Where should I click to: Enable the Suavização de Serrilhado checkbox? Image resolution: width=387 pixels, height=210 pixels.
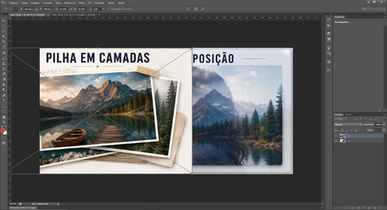[x=108, y=9]
